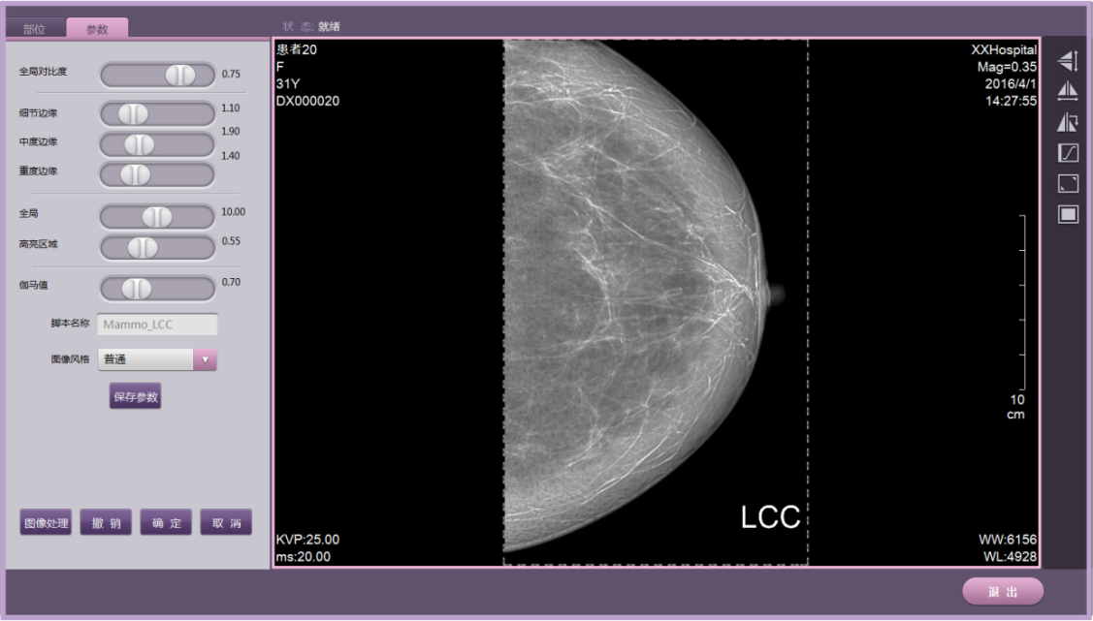Click the 图像处理 button

click(x=46, y=523)
